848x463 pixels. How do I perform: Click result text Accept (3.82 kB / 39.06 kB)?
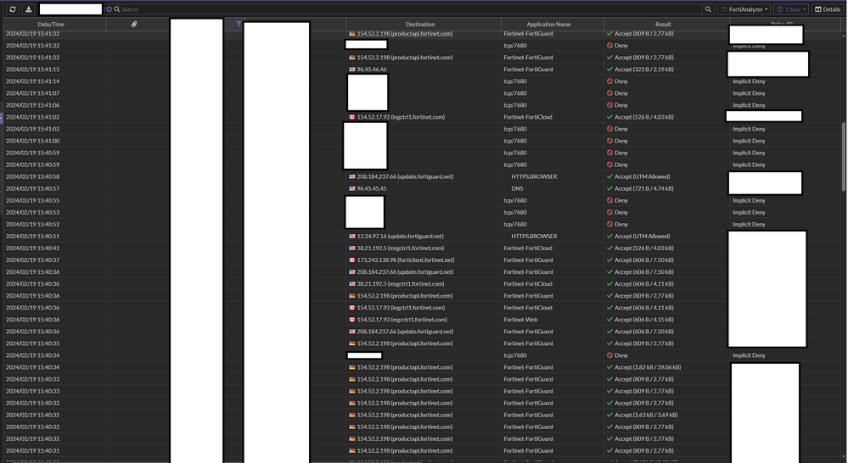pyautogui.click(x=648, y=367)
